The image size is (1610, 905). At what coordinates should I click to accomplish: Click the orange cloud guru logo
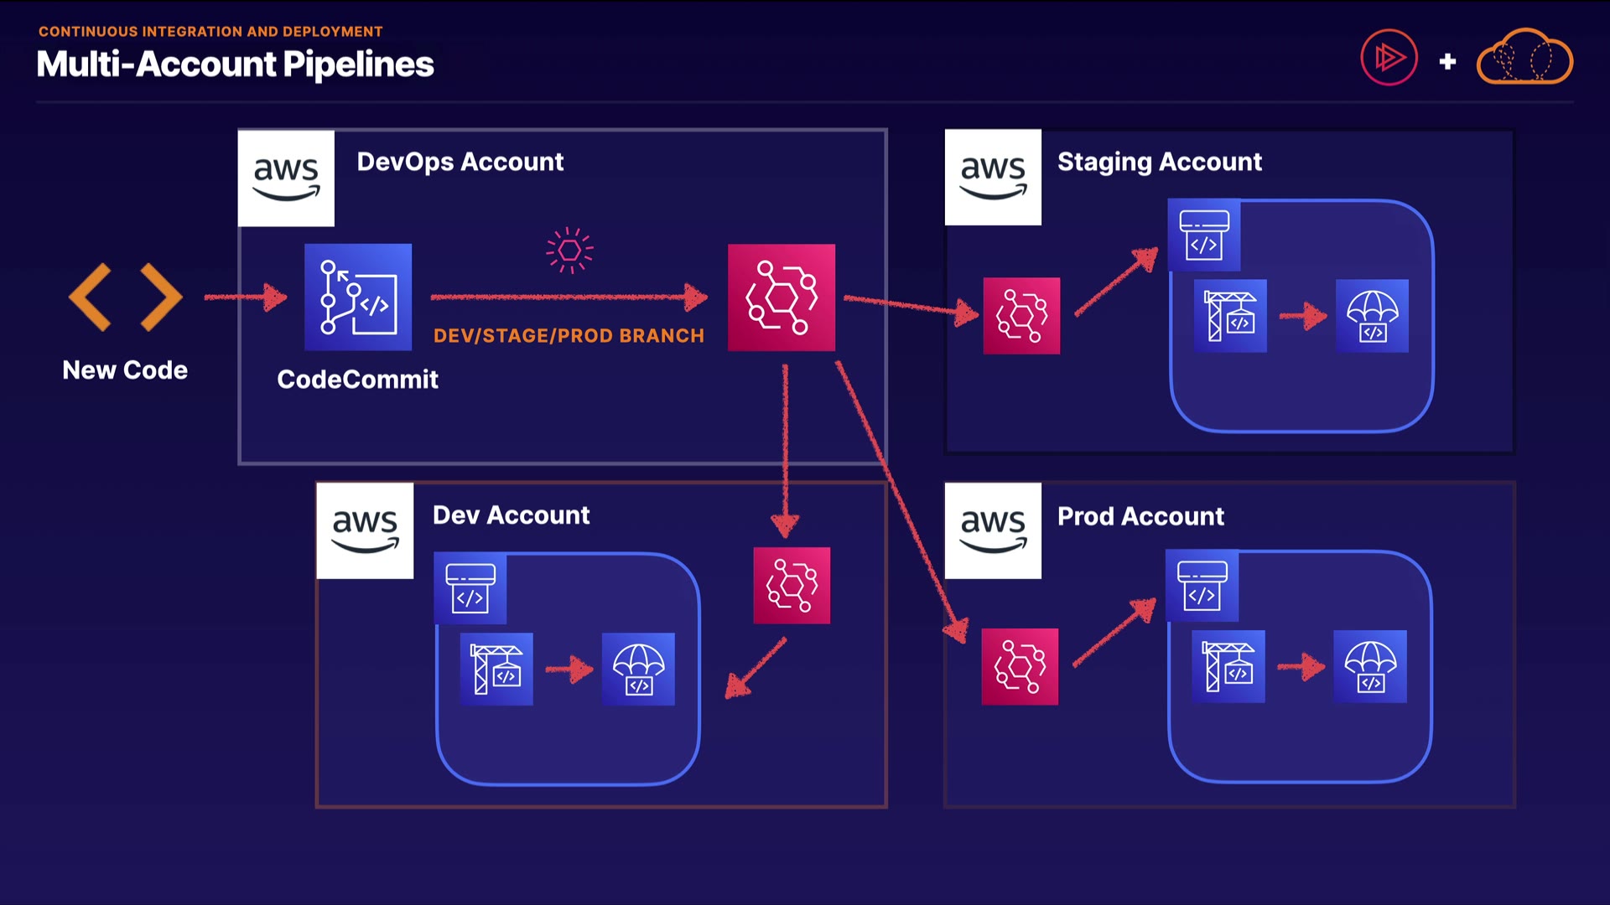tap(1524, 58)
